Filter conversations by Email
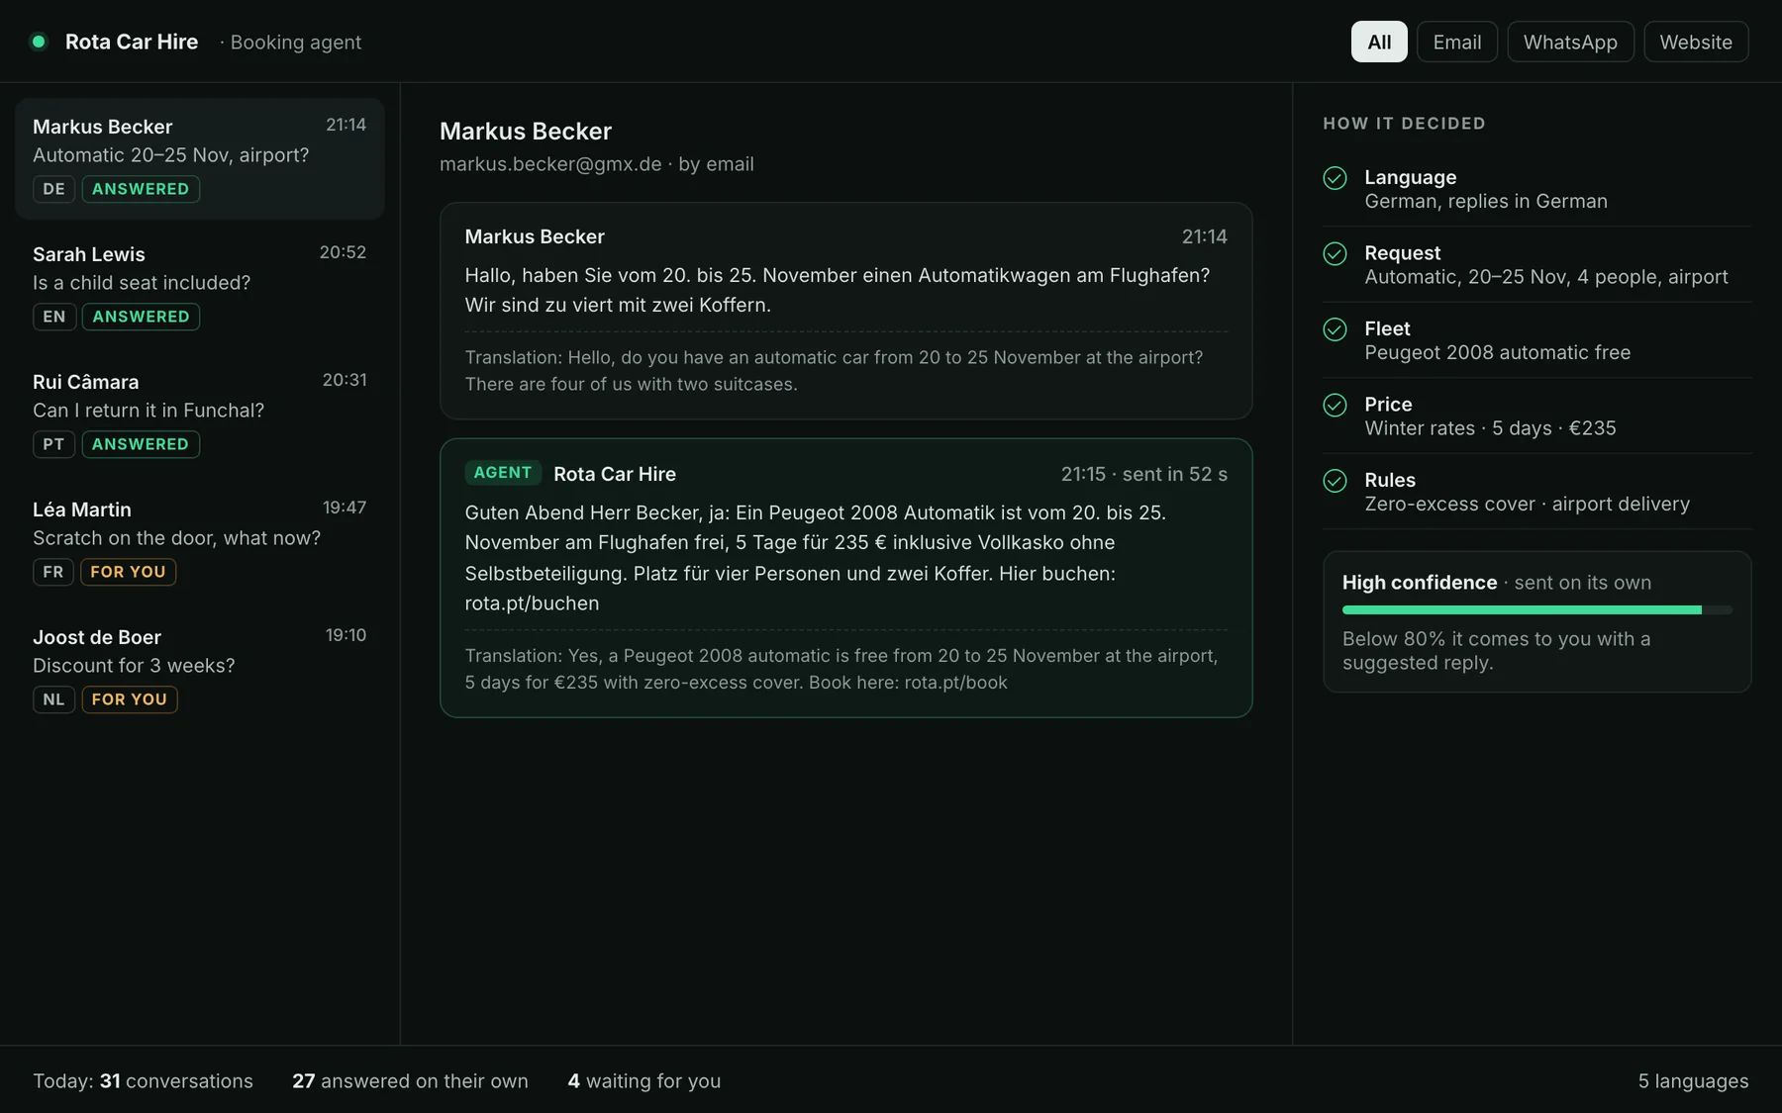 pyautogui.click(x=1457, y=42)
